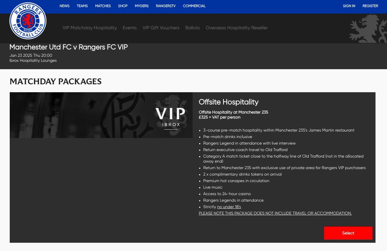
Task: Open Overseas Hospitality Reseller page
Action: pyautogui.click(x=237, y=28)
